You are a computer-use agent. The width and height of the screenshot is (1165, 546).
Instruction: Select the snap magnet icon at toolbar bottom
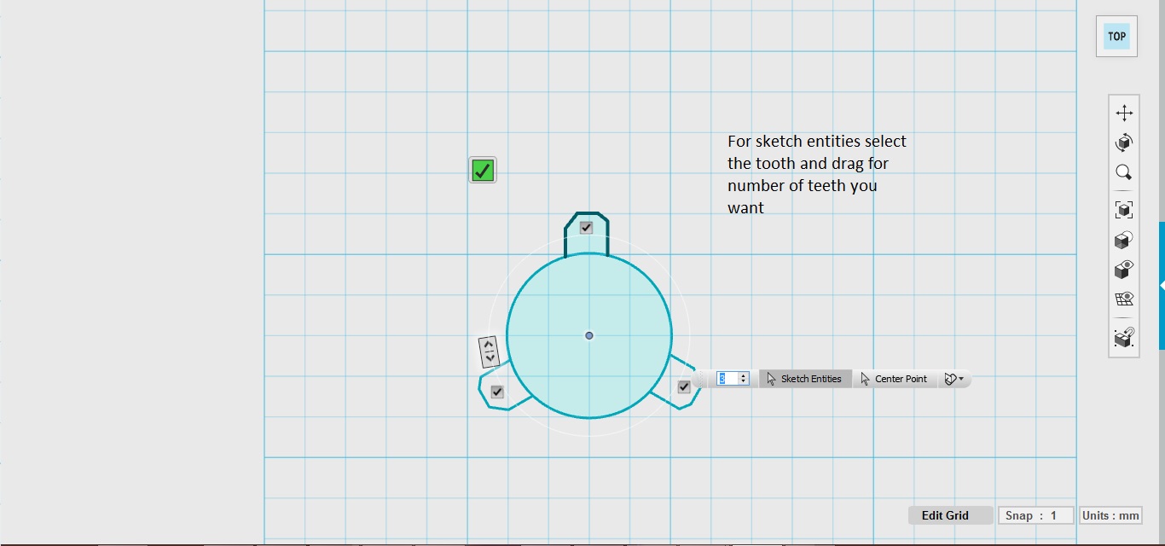[x=1124, y=338]
